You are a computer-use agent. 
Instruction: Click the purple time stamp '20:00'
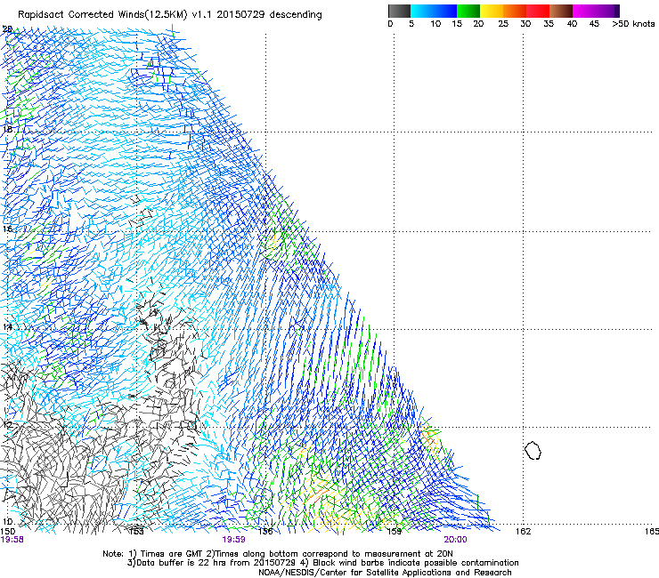tap(456, 540)
